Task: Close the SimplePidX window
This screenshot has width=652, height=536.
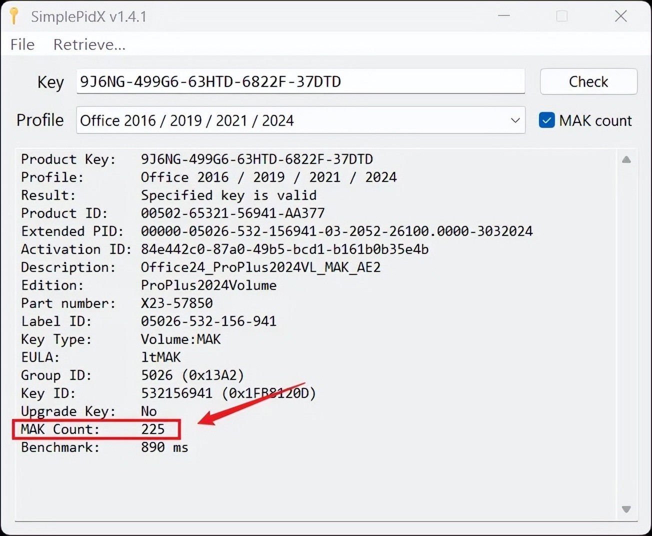Action: pos(621,16)
